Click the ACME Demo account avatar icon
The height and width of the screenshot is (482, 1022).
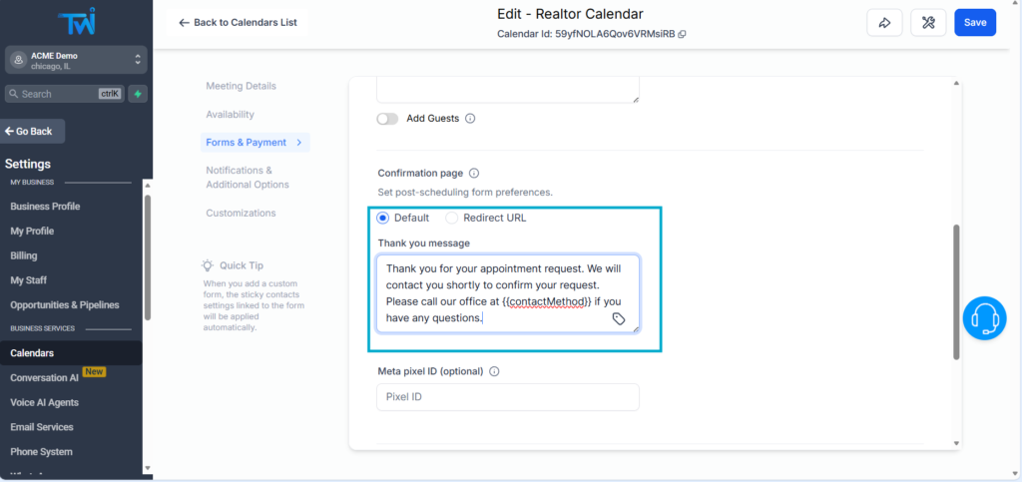point(19,60)
